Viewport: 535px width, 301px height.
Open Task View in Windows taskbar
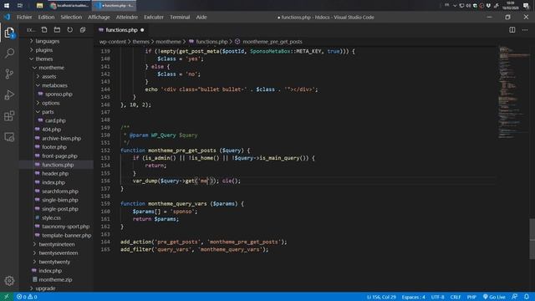point(20,6)
